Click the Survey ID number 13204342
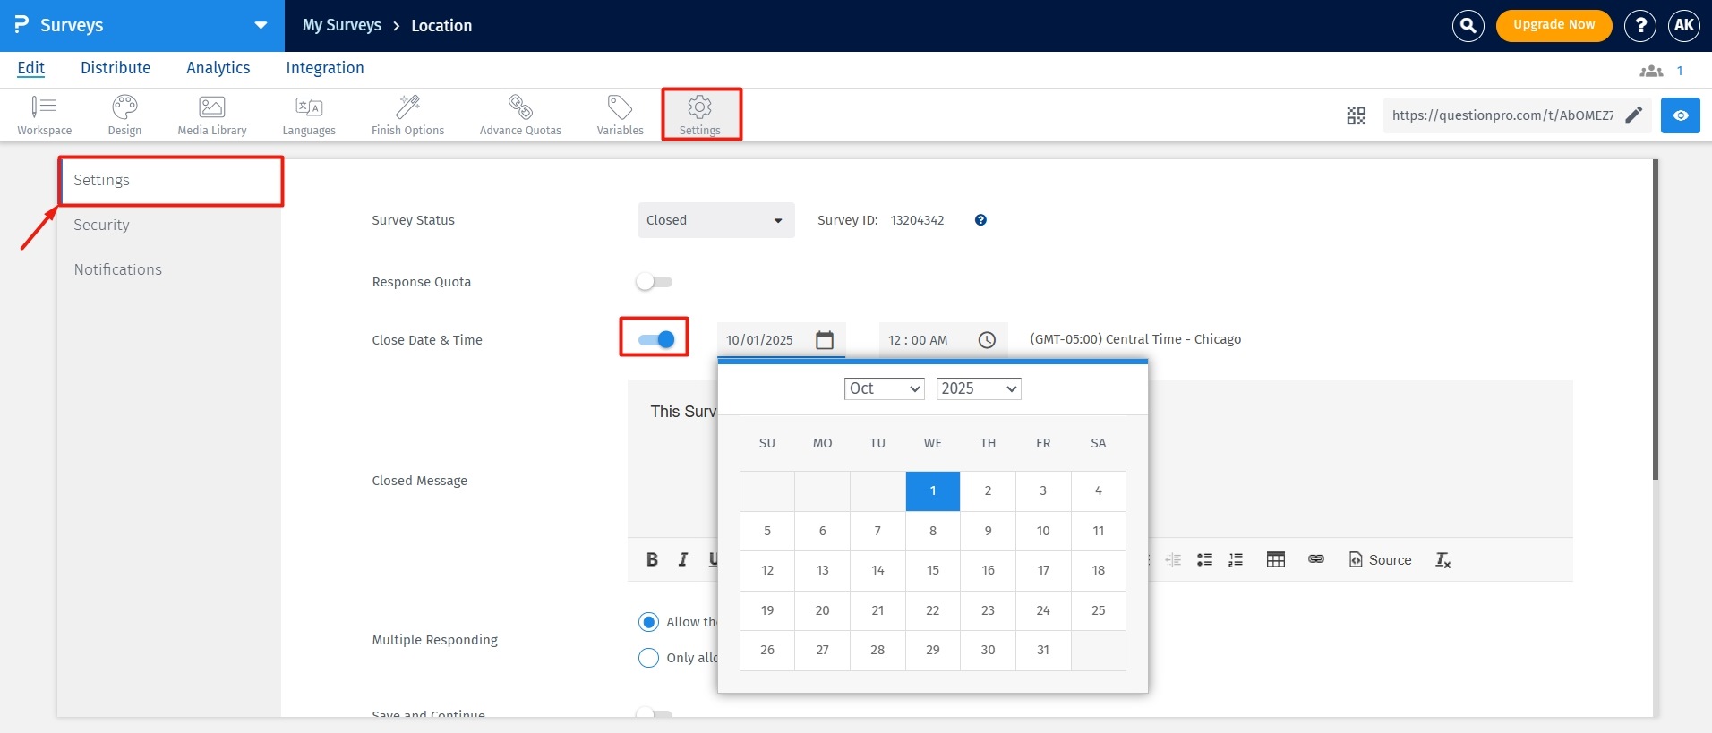The height and width of the screenshot is (733, 1712). coord(917,220)
